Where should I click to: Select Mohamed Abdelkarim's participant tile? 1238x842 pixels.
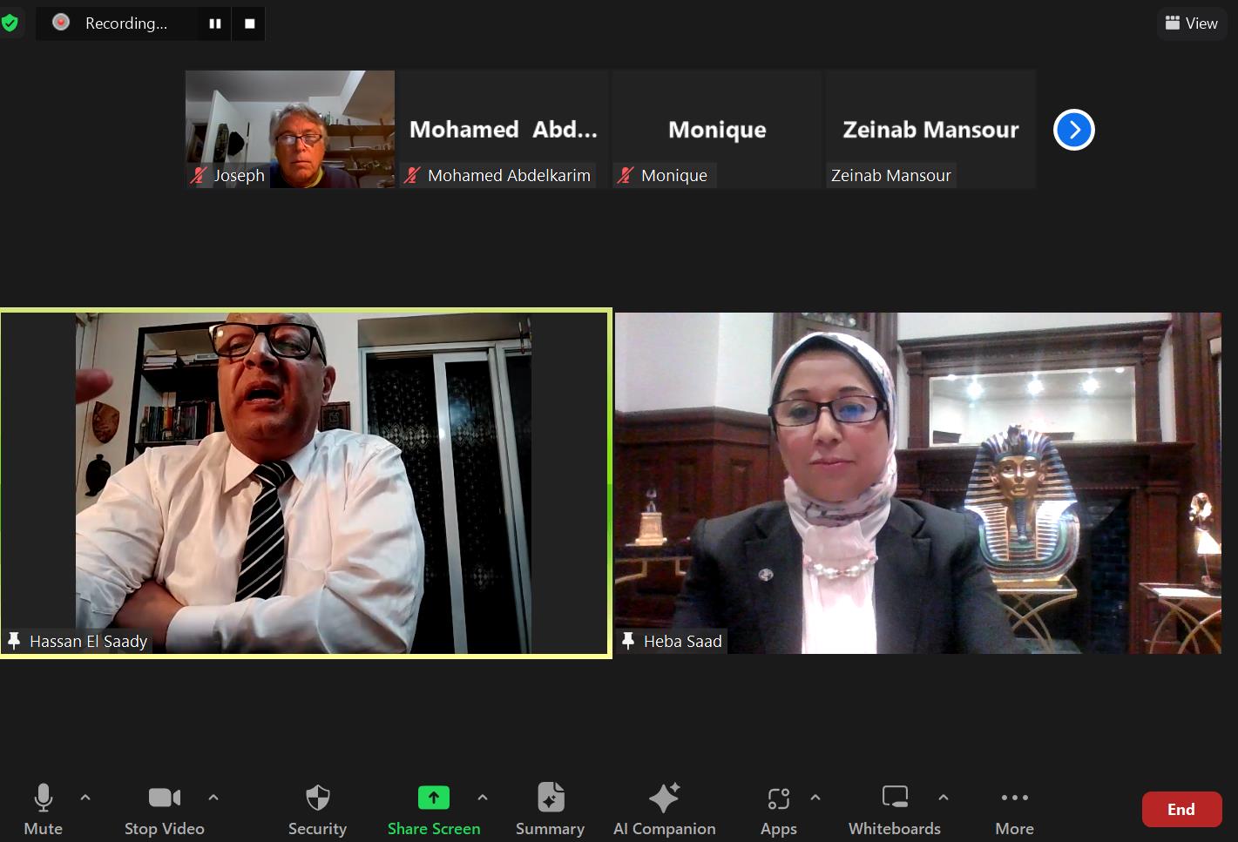[504, 129]
